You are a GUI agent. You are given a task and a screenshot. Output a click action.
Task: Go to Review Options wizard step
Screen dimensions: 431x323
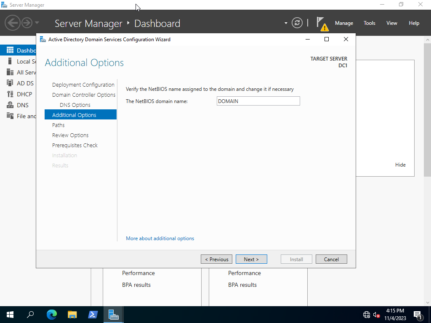(x=70, y=135)
